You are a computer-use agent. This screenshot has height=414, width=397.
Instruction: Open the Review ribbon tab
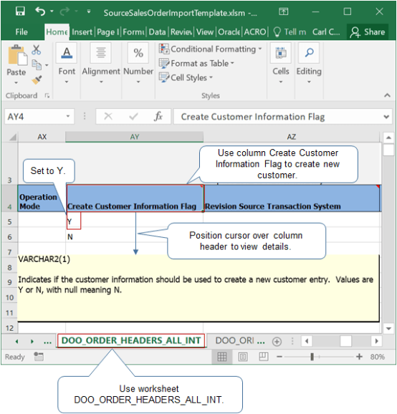tap(181, 32)
